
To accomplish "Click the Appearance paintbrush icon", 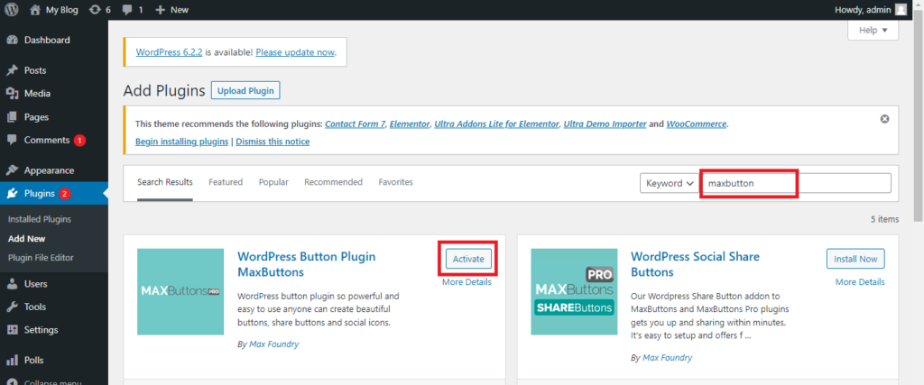I will tap(12, 170).
